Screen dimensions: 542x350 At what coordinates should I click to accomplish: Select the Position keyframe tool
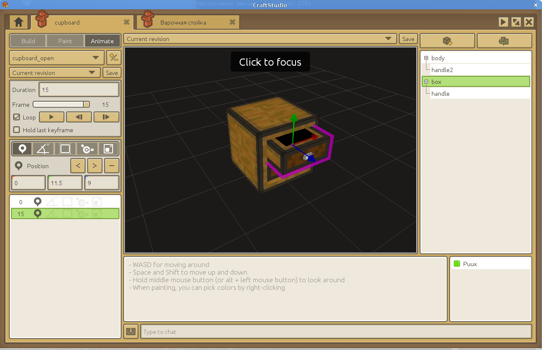pos(22,149)
